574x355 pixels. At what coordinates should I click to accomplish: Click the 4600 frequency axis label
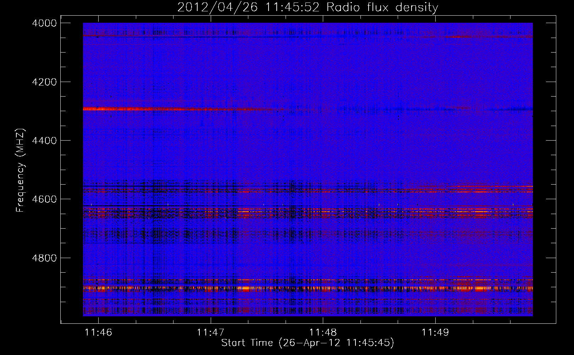pyautogui.click(x=44, y=199)
